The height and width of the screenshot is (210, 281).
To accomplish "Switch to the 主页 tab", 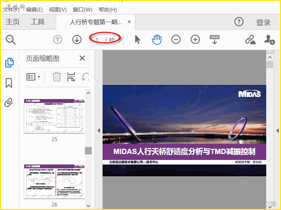I will (x=13, y=22).
